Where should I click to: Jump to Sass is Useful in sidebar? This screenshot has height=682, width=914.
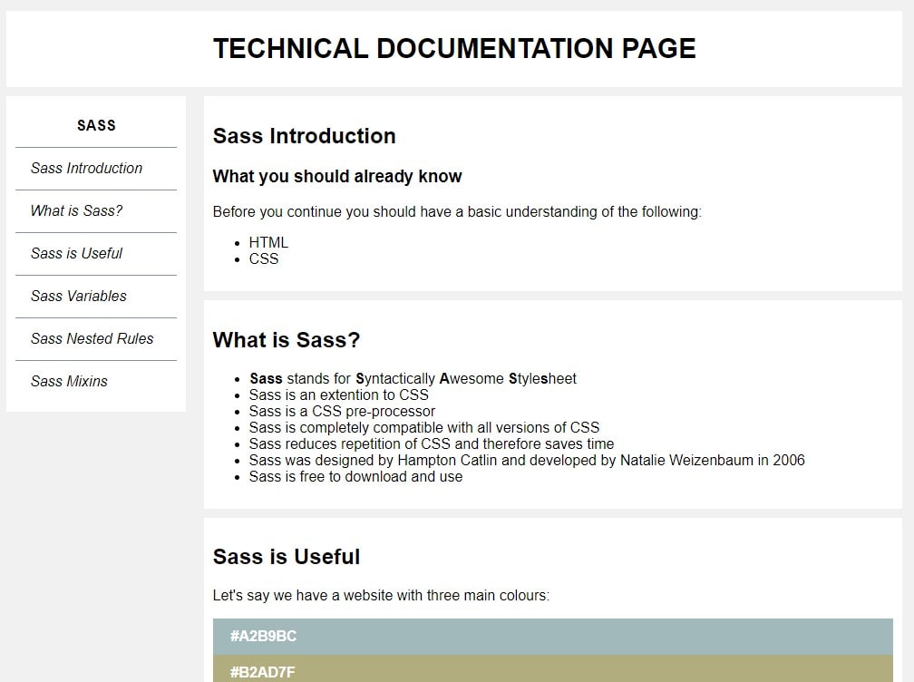click(x=76, y=254)
